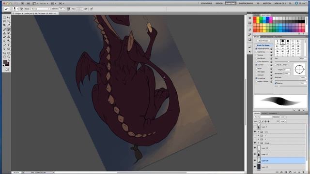Screen dimensions: 310x174
Task: Toggle tablet pressure for opacity icon
Action: pos(68,9)
